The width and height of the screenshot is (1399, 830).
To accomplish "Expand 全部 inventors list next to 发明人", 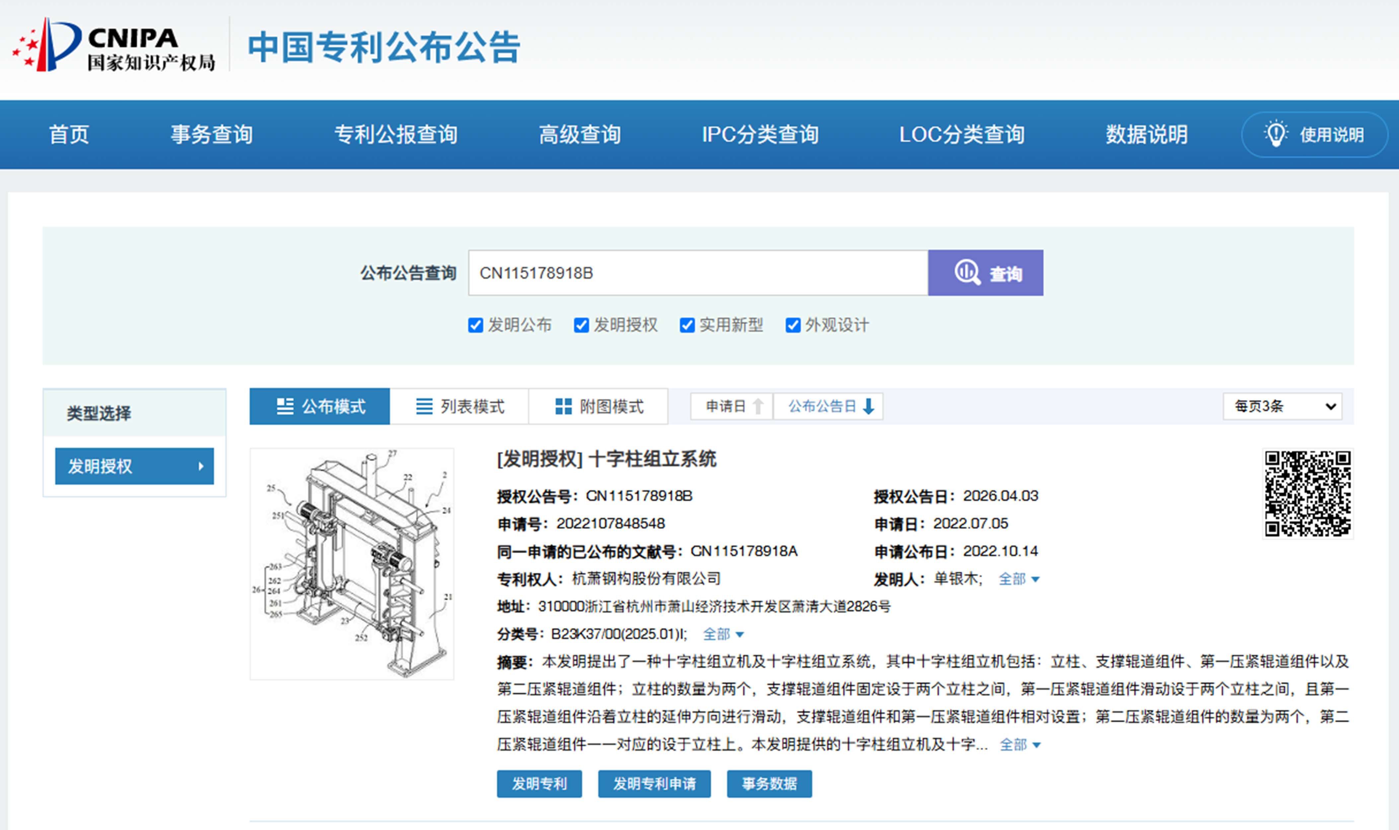I will 1019,579.
